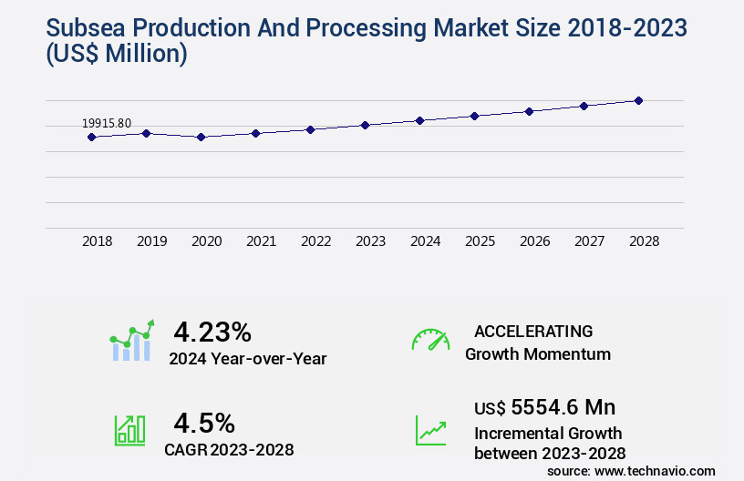The height and width of the screenshot is (481, 744).
Task: Click the speedometer growth momentum icon
Action: point(430,340)
